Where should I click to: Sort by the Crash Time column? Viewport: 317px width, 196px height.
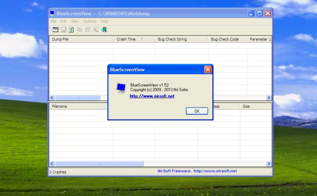tap(126, 40)
